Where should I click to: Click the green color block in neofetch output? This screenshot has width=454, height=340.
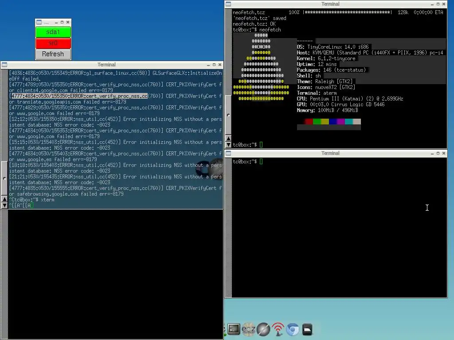click(317, 121)
